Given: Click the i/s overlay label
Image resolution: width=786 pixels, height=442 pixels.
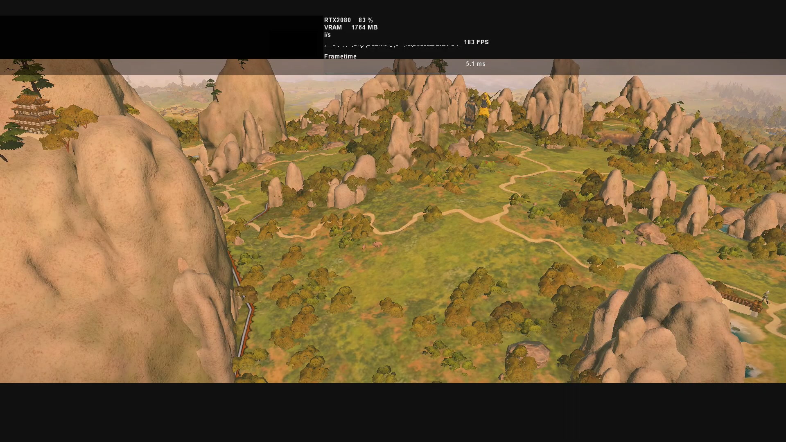Looking at the screenshot, I should point(327,35).
